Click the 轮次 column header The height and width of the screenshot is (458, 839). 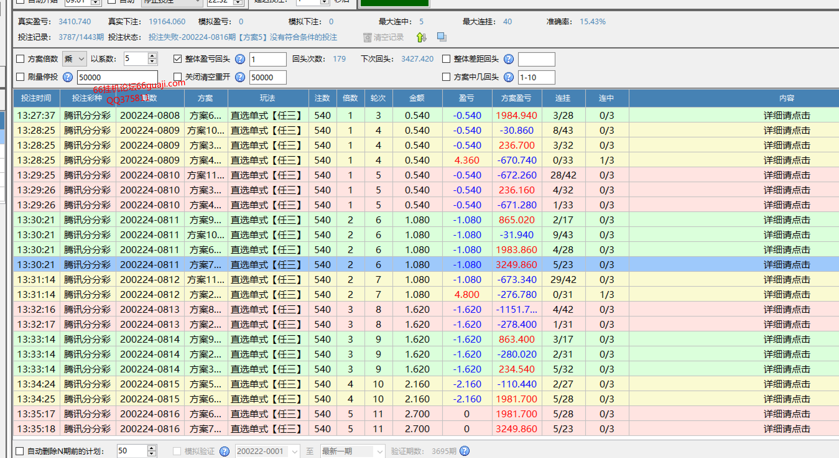pyautogui.click(x=378, y=98)
